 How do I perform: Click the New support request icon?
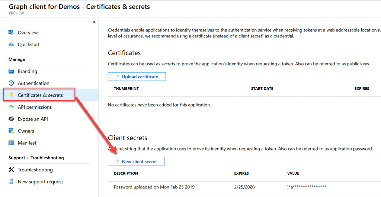[x=11, y=181]
